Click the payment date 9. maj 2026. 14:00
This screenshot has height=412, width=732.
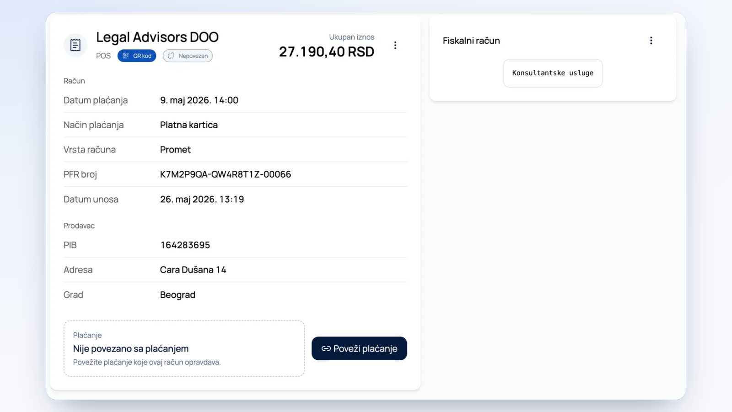tap(199, 100)
